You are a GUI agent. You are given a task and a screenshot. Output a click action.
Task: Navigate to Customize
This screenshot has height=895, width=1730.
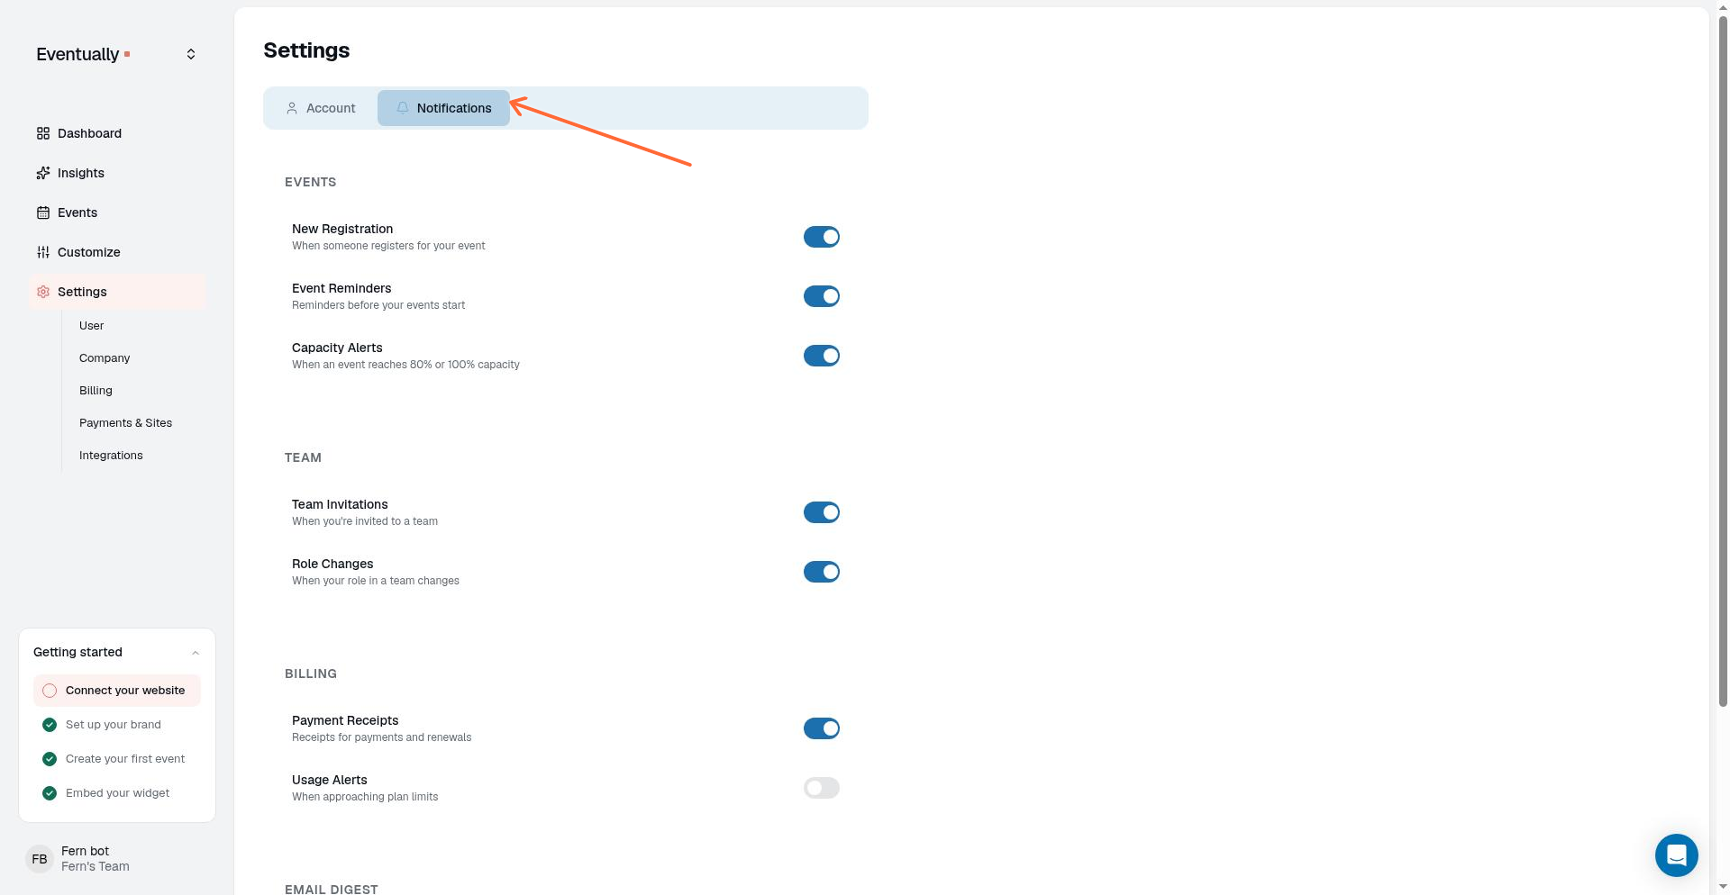(117, 252)
